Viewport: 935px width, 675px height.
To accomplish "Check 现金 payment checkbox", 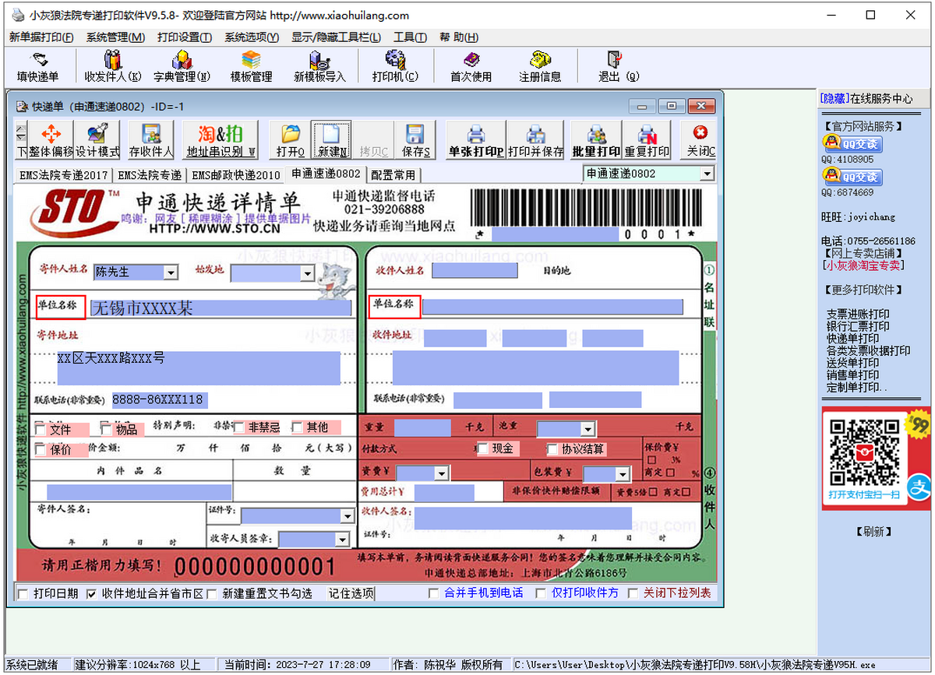I will [483, 448].
